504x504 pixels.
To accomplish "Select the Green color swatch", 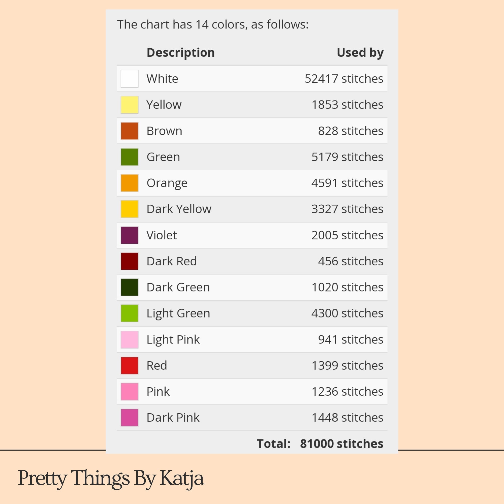I will 129,157.
